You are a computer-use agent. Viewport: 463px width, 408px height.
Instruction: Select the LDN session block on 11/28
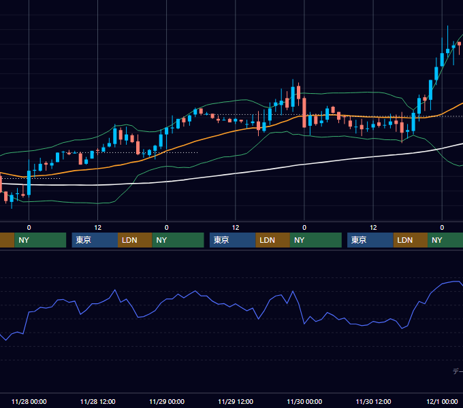pos(135,240)
